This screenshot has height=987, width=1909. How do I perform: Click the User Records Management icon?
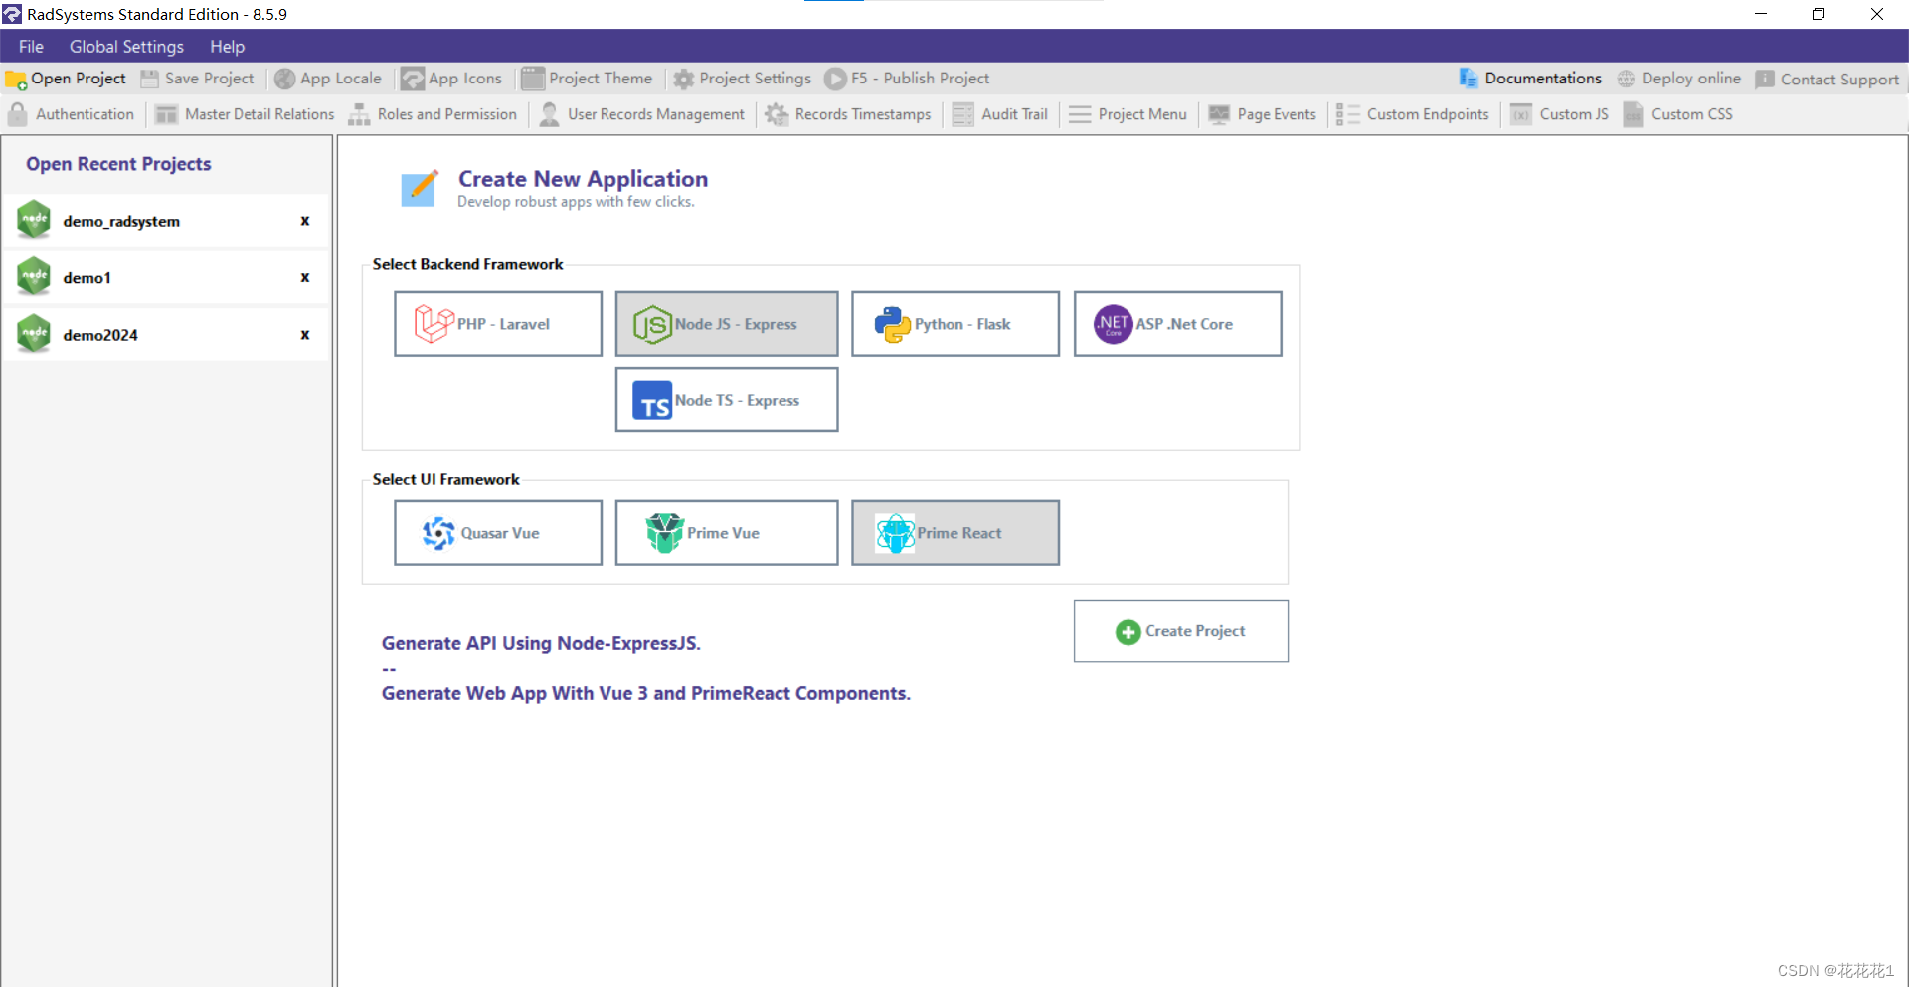coord(549,115)
